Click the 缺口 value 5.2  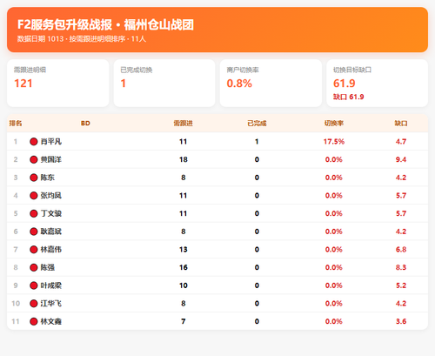(401, 285)
